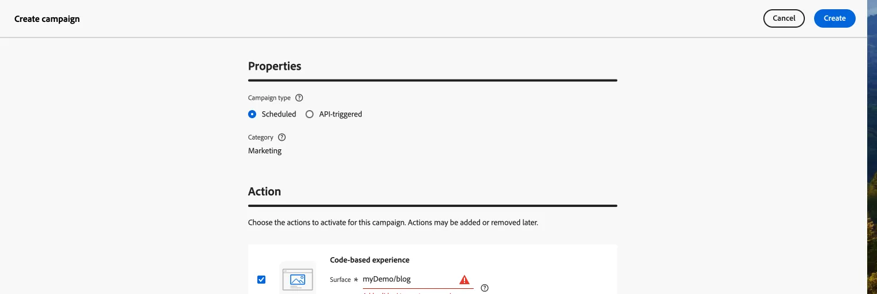This screenshot has width=877, height=294.
Task: Click the red warning icon in Surface field
Action: coord(464,280)
